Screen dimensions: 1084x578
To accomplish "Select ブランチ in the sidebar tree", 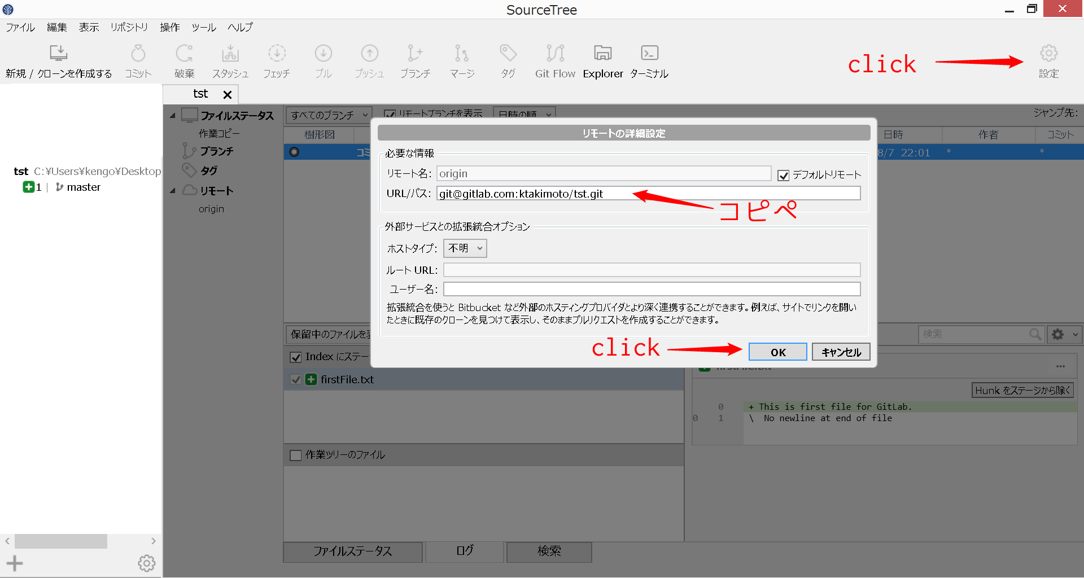I will coord(216,151).
